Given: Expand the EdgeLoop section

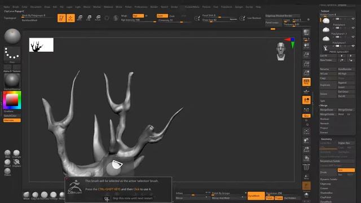Looking at the screenshot, I should pyautogui.click(x=325, y=184).
